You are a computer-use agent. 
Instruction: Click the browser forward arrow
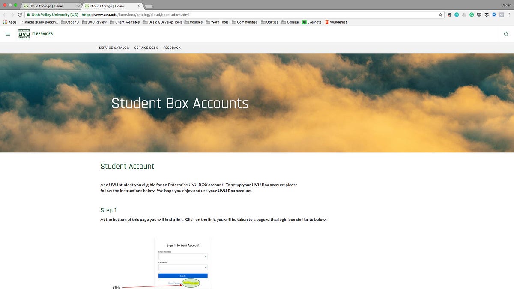pyautogui.click(x=12, y=15)
